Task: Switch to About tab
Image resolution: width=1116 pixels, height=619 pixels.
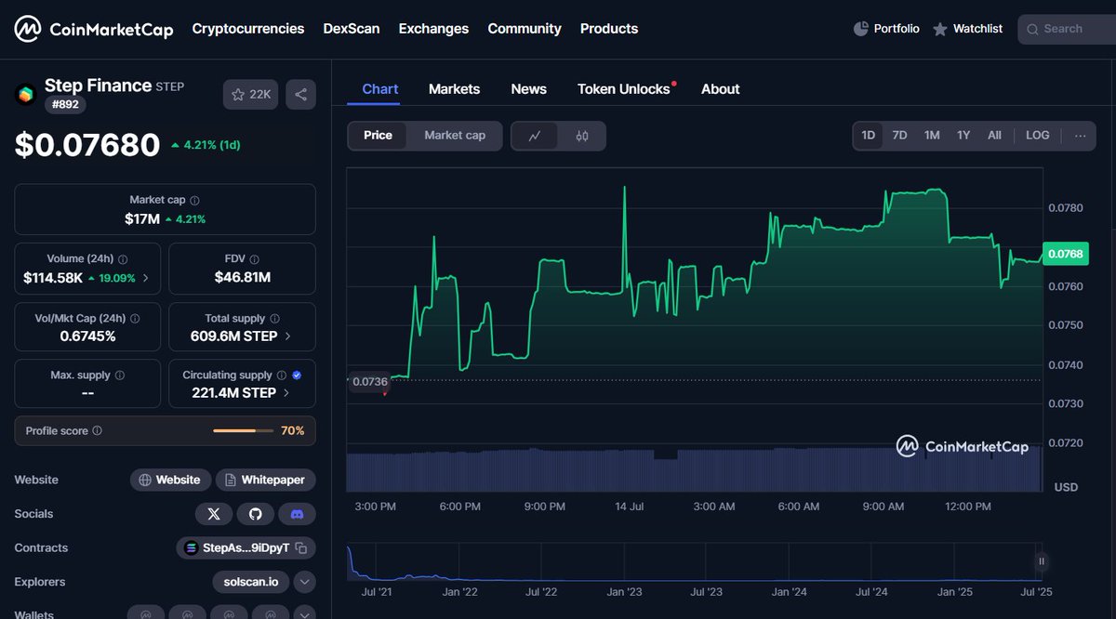Action: click(721, 89)
